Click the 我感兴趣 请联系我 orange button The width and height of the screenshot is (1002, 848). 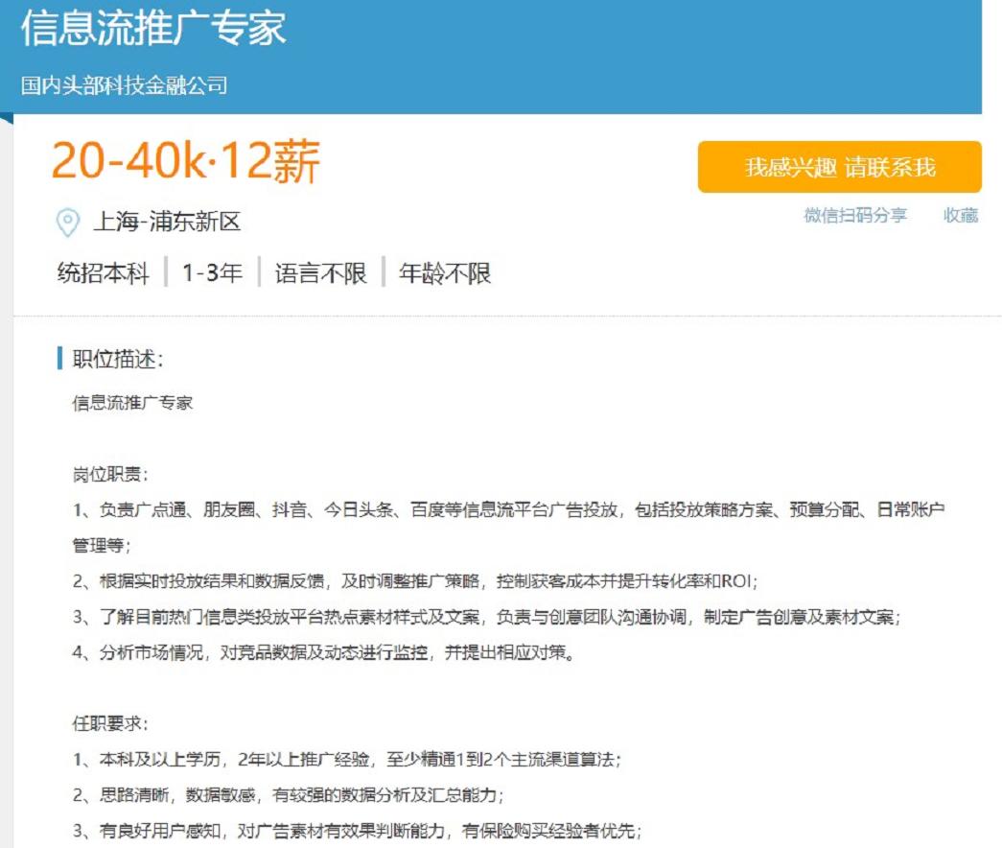839,166
